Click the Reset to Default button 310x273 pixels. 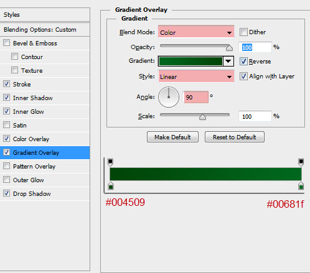(x=235, y=137)
